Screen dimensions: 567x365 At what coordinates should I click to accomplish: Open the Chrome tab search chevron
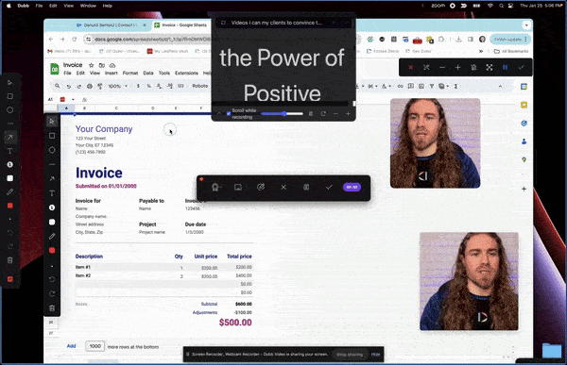(x=526, y=25)
